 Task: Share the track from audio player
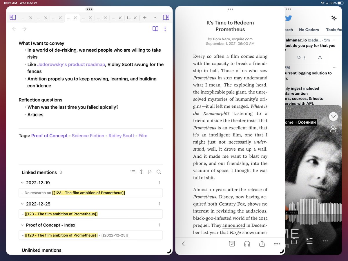coord(294,241)
